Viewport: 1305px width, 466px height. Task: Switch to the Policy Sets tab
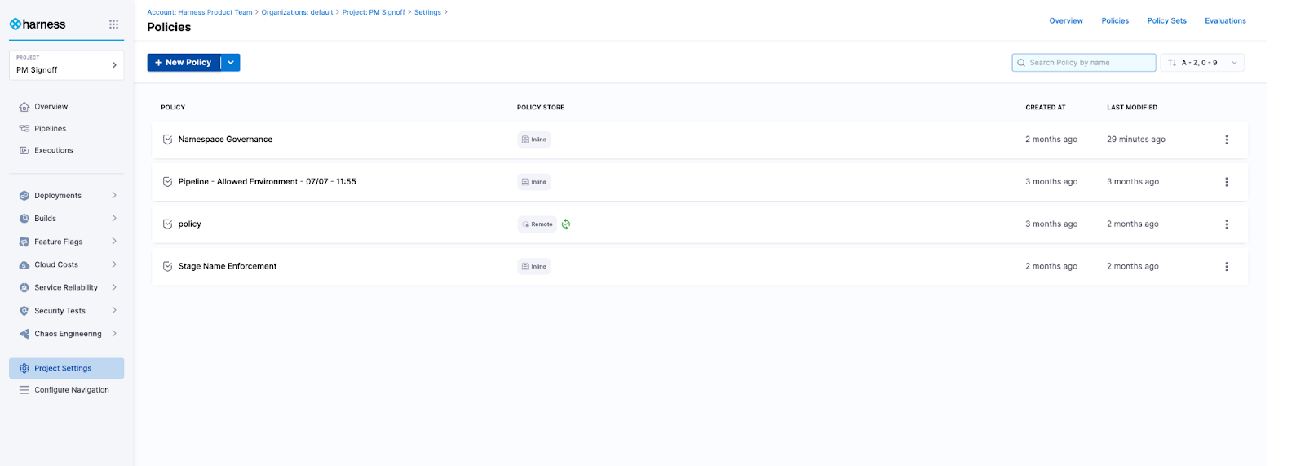pos(1166,21)
